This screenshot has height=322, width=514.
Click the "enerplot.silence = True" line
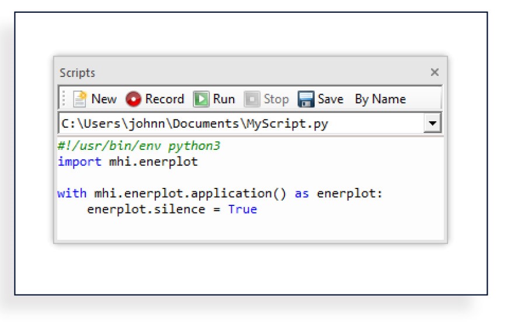pos(172,209)
